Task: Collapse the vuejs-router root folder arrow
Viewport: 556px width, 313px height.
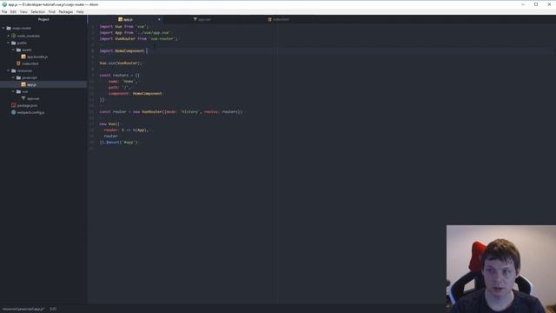Action: point(3,28)
